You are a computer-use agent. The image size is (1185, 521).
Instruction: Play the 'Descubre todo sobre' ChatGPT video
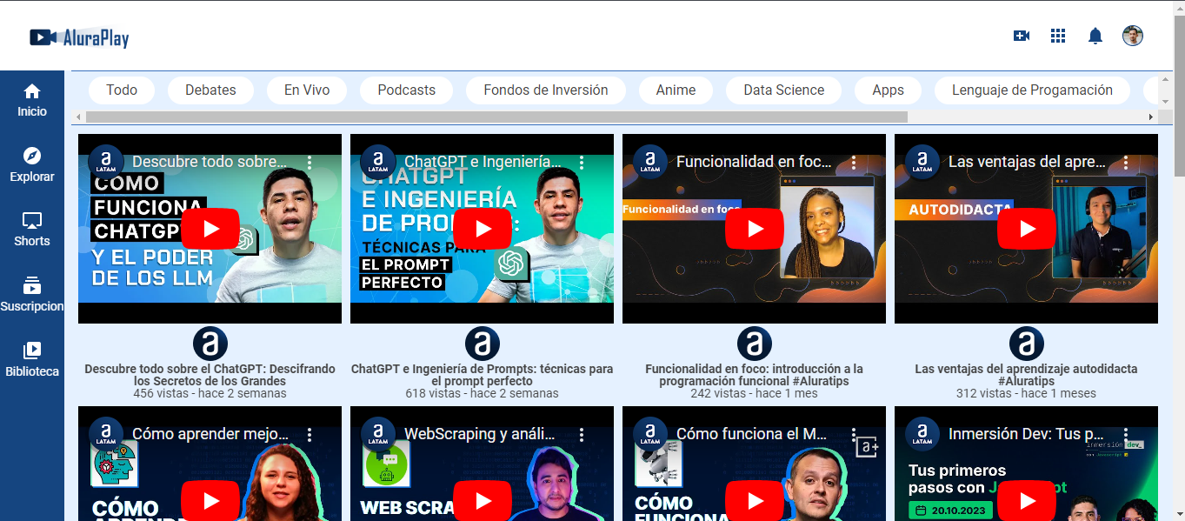[x=210, y=229]
